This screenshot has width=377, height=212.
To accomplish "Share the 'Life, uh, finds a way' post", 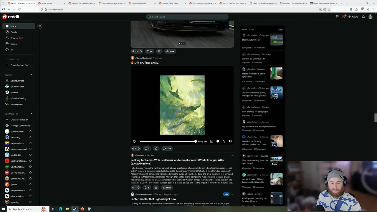I will pos(167,149).
